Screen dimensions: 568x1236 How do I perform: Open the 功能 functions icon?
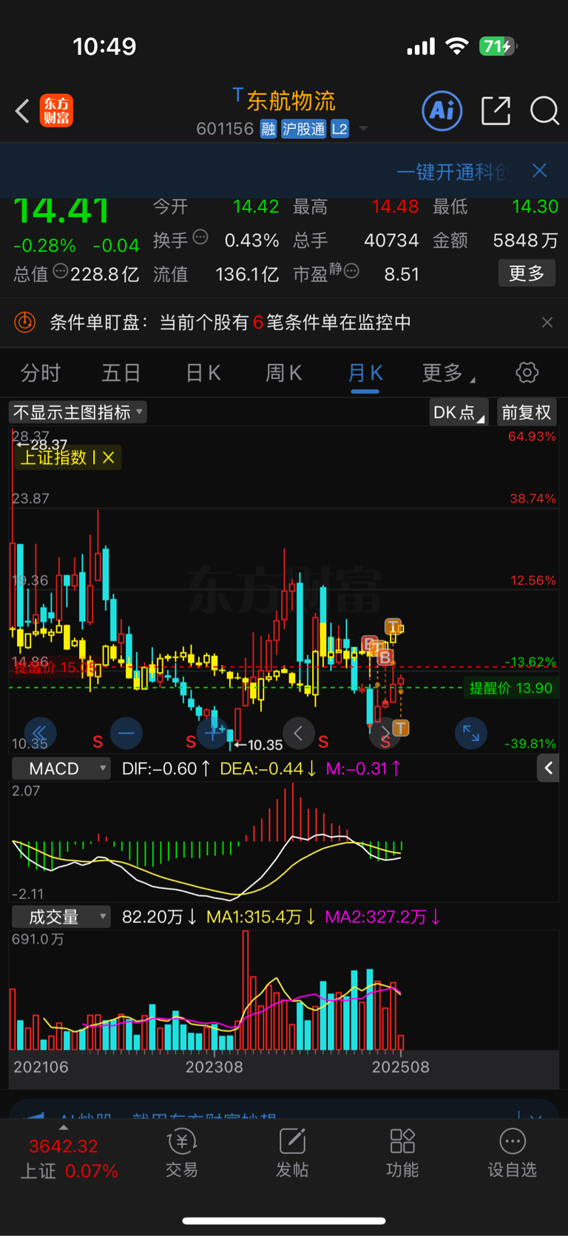[402, 1153]
